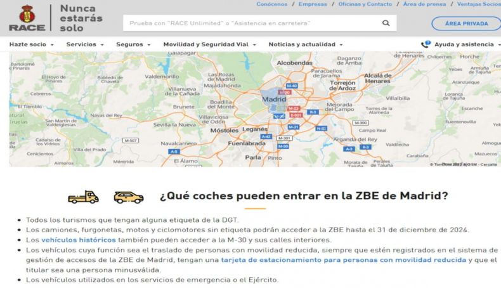Click Torrejón de Ardoz map label
Screen dimensions: 501x288
[x=342, y=86]
